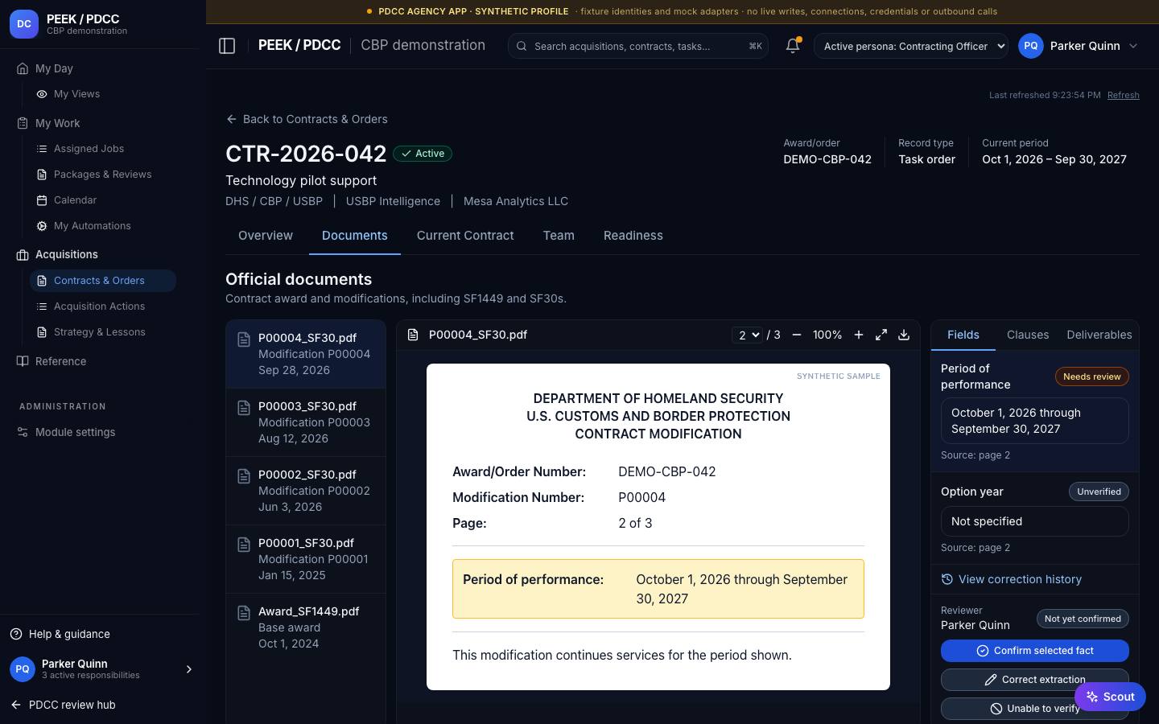Go Back to Contracts & Orders
Viewport: 1159px width, 724px height.
click(307, 119)
